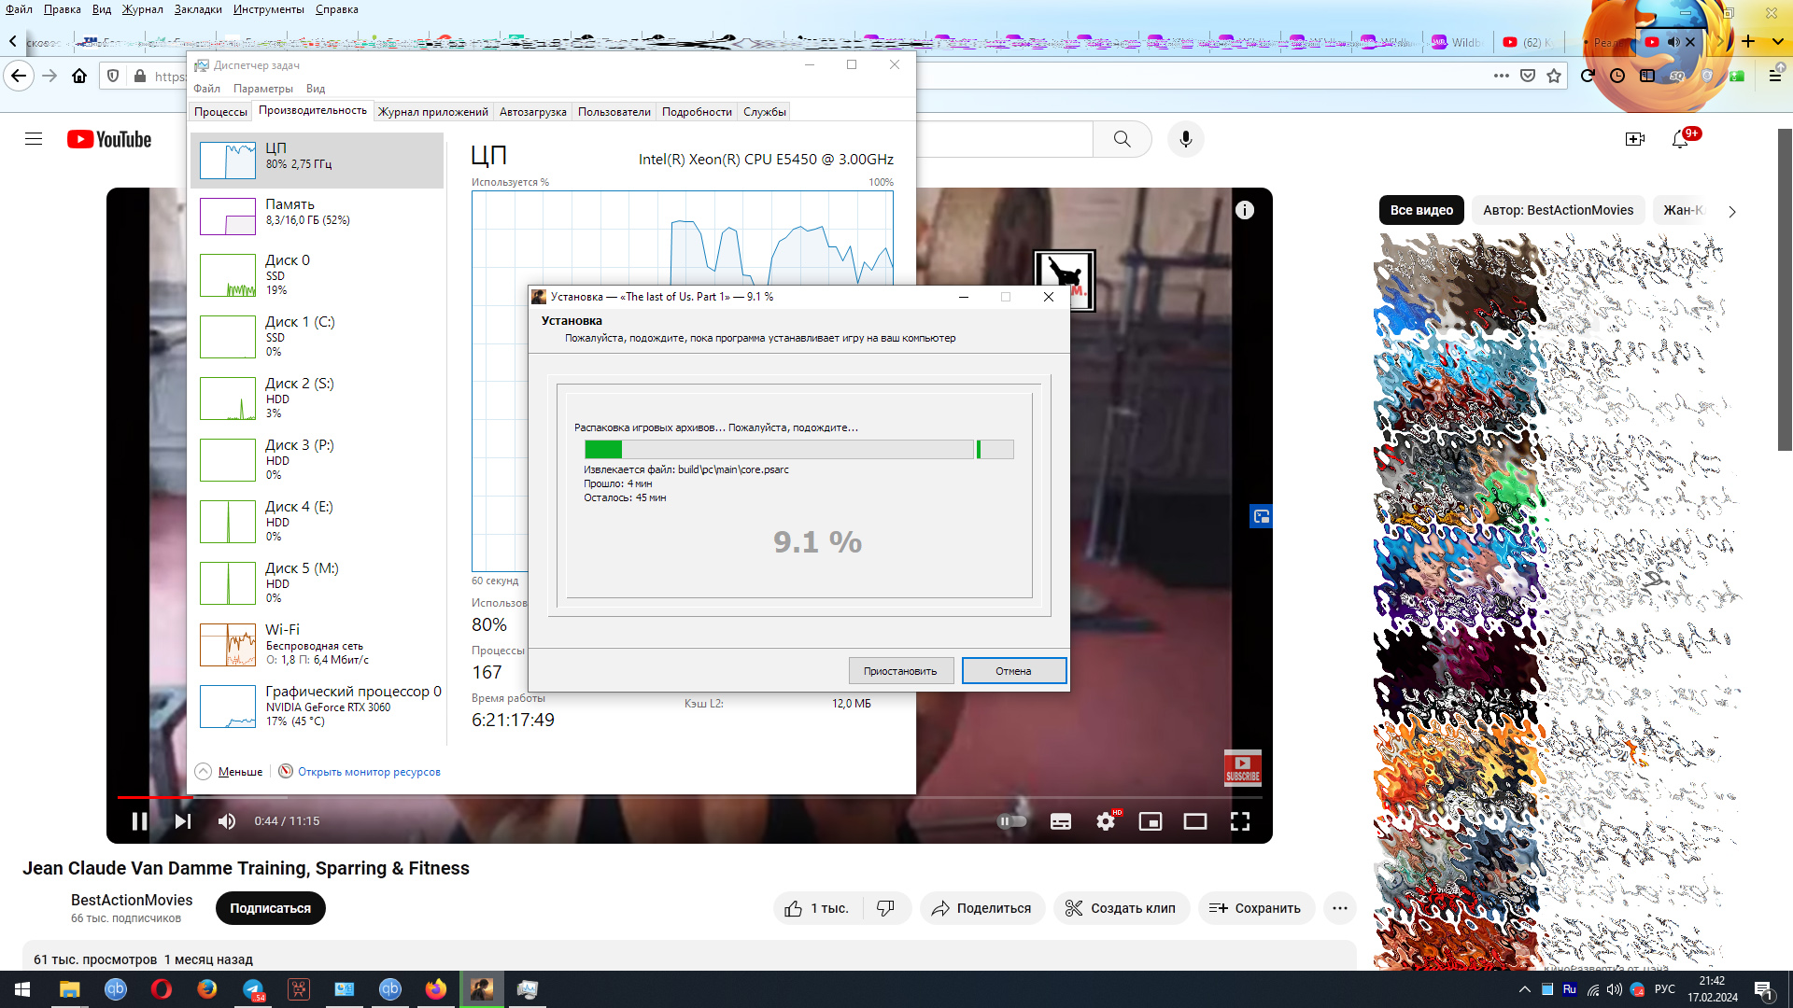
Task: Pause the YouTube video
Action: 139,821
